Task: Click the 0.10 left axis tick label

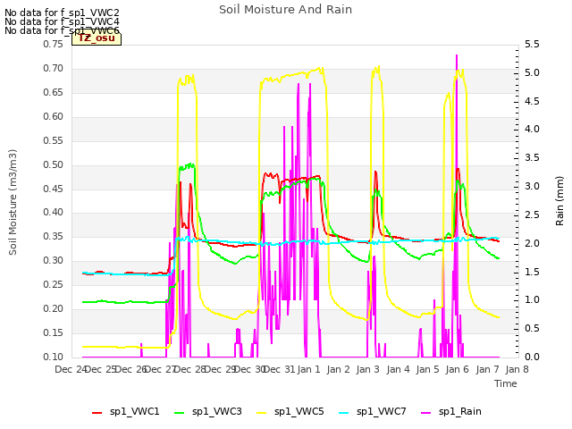Action: click(x=54, y=357)
